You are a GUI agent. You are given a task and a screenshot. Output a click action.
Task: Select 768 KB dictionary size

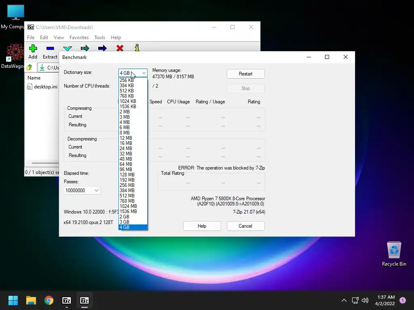tap(133, 96)
